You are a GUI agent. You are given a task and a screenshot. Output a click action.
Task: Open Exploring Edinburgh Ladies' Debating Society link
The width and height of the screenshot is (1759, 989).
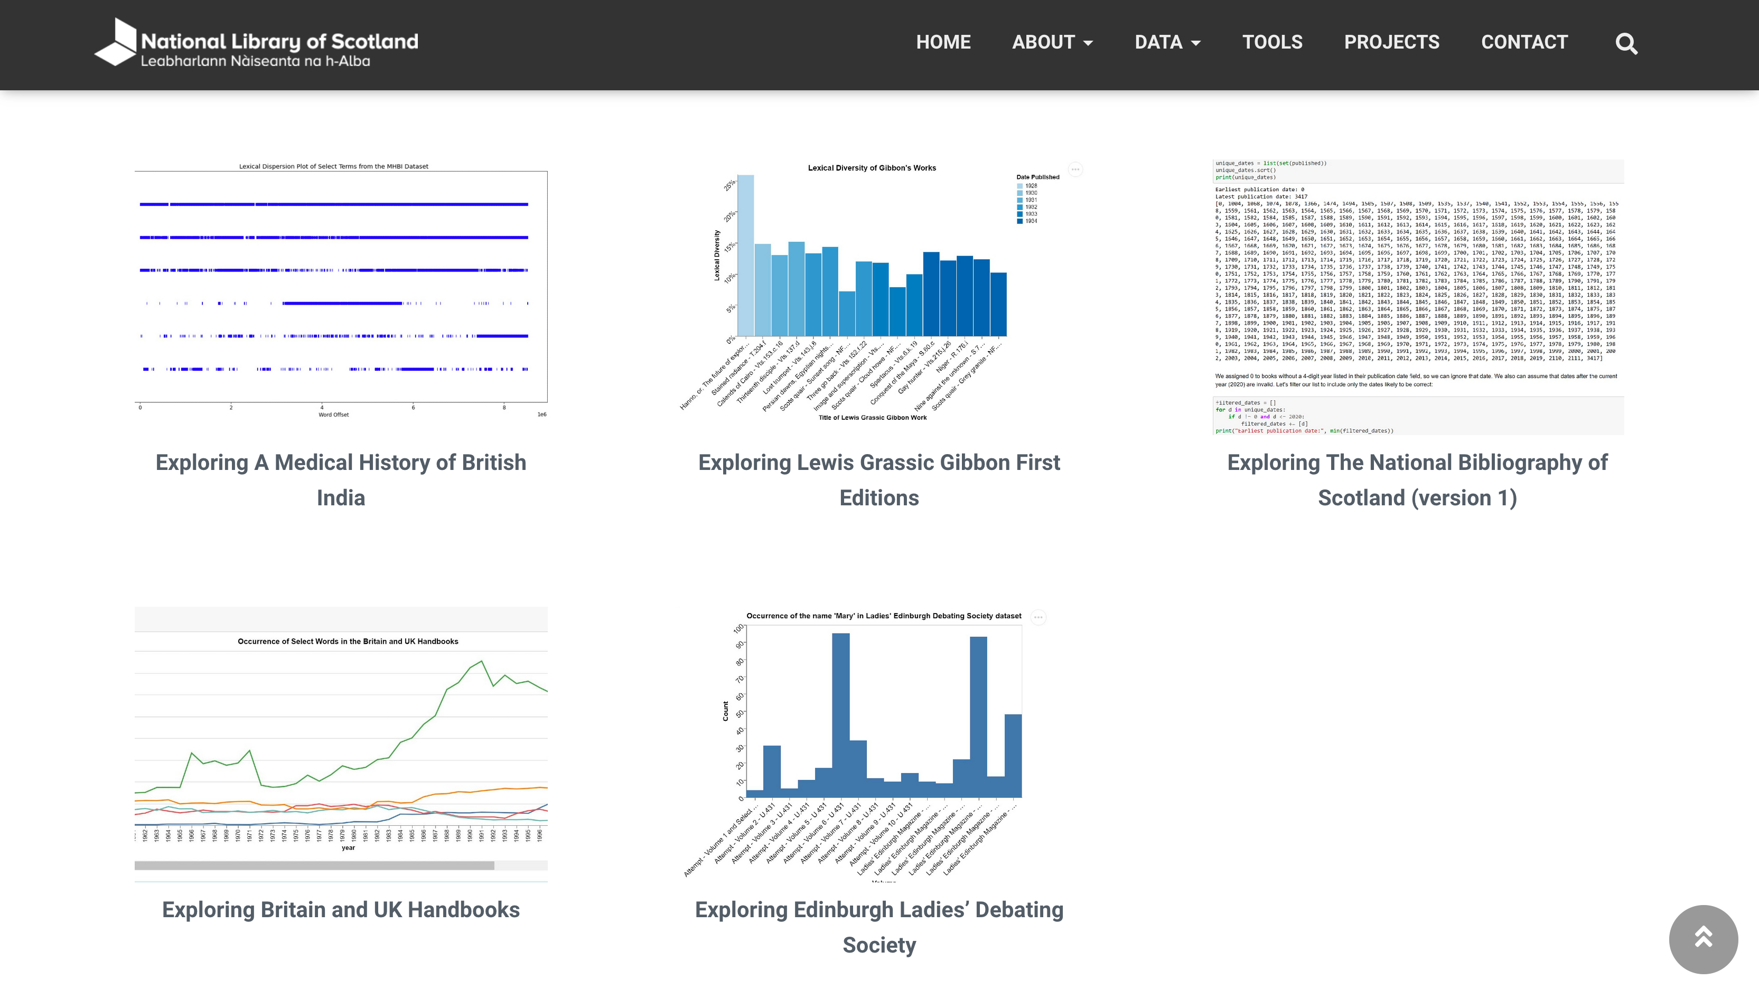[879, 927]
